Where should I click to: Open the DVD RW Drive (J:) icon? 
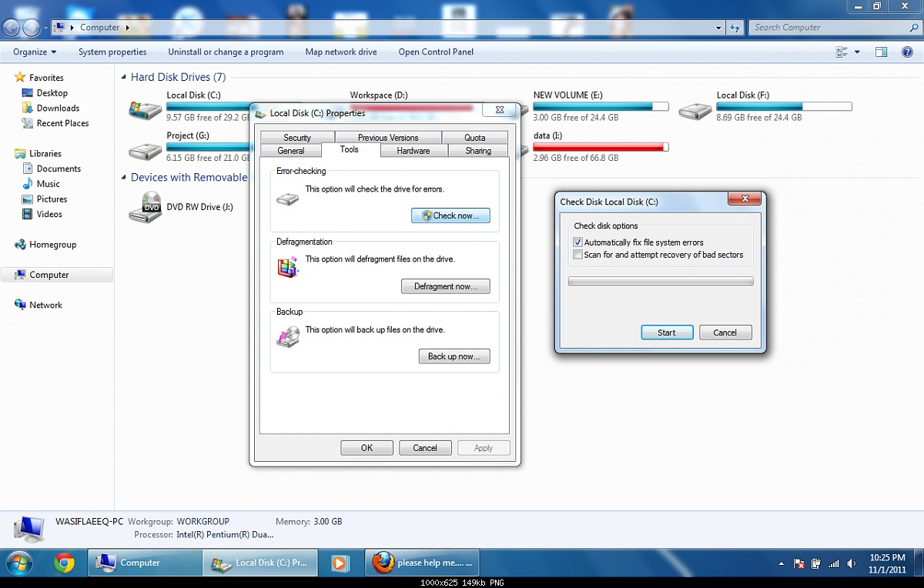tap(145, 207)
